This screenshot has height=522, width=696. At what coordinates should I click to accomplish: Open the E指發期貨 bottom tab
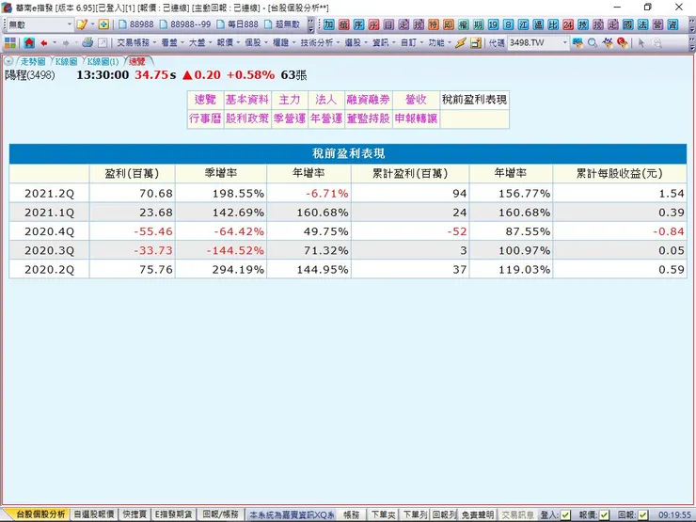(174, 514)
